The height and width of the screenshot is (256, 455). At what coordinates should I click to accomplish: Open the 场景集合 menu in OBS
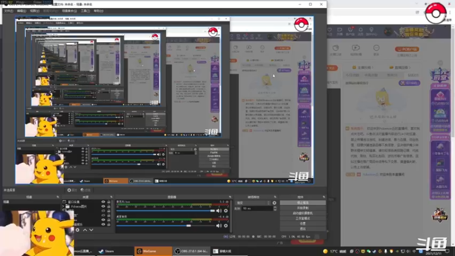[x=69, y=11]
